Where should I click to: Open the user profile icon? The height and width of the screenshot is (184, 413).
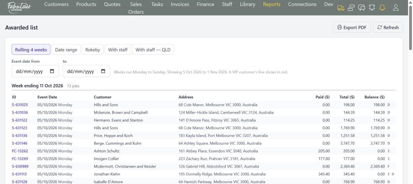coord(396,8)
